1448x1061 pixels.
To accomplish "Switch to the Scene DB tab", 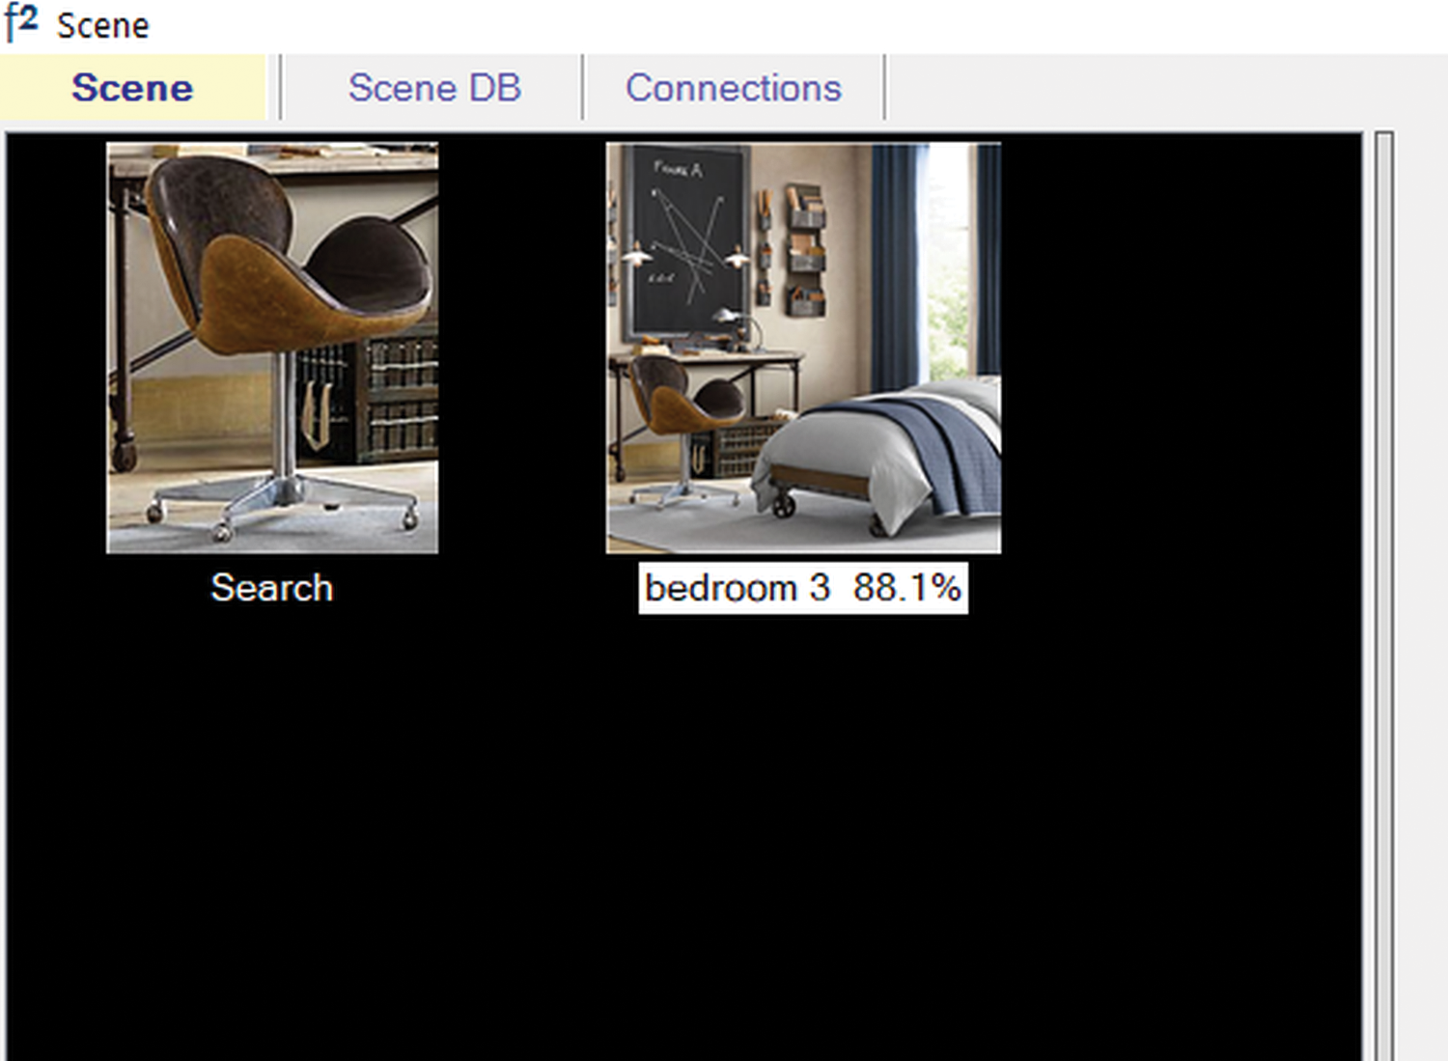I will 433,88.
